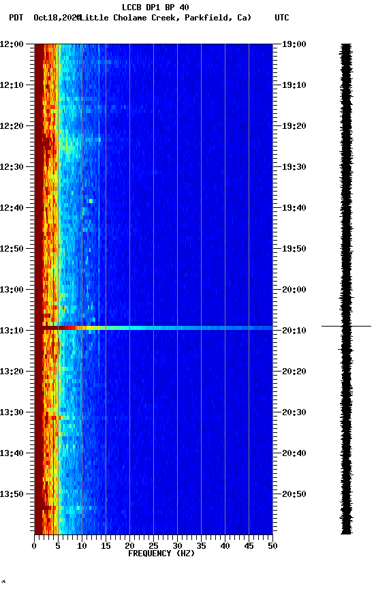Click the 20:10 UTC time label
Screen dimensions: 376x589
tap(294, 331)
